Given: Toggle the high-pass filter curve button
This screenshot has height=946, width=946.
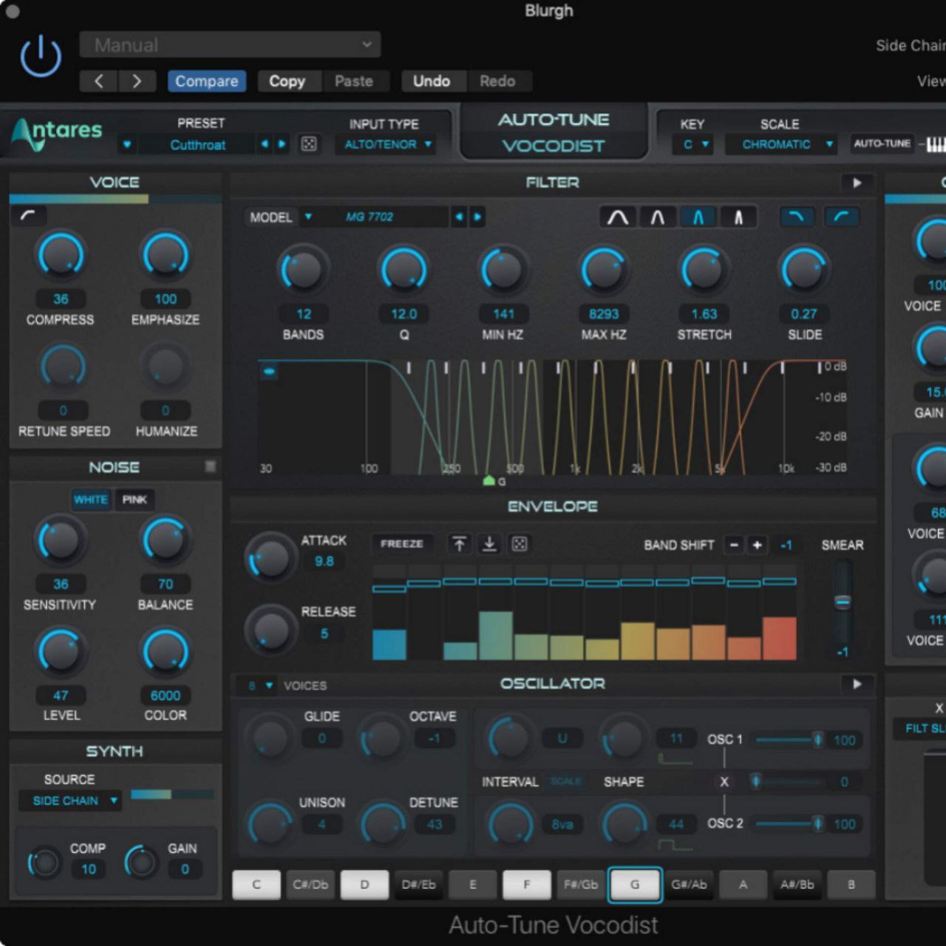Looking at the screenshot, I should (841, 217).
